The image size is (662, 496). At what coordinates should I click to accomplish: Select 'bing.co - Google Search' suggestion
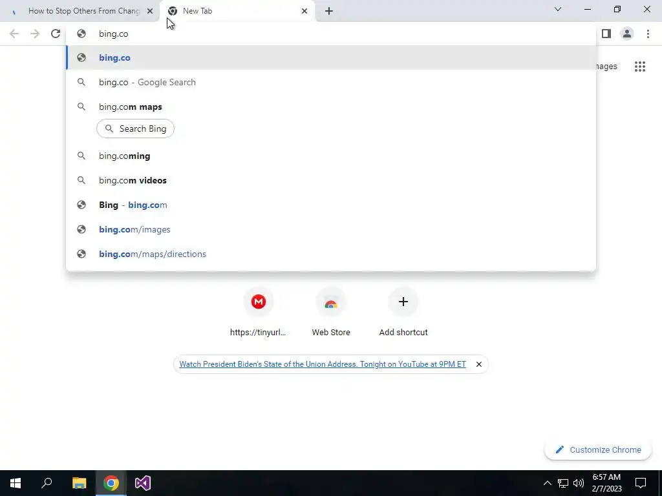point(331,82)
